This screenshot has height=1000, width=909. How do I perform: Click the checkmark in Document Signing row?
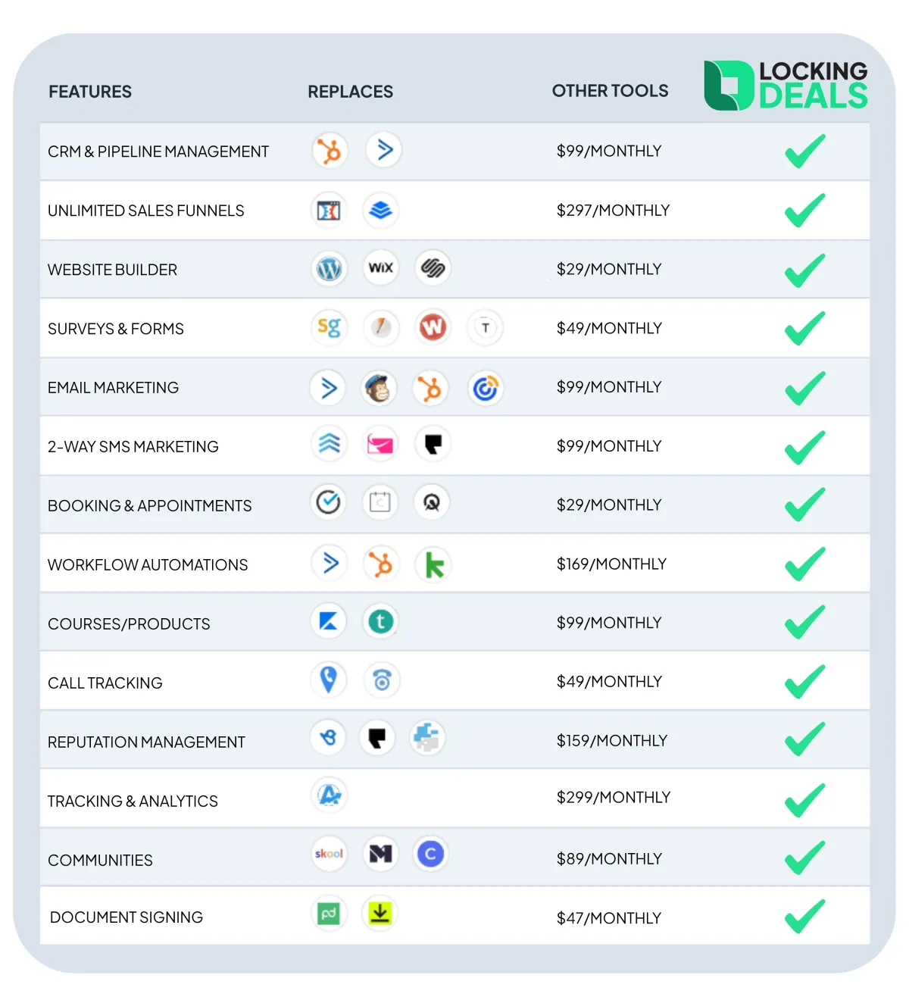point(805,917)
